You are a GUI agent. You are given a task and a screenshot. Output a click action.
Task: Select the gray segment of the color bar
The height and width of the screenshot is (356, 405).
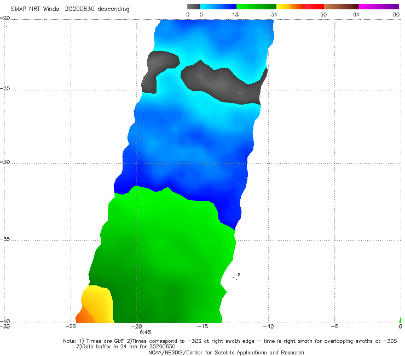(193, 7)
